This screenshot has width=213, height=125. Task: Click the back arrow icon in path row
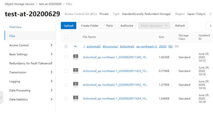click(76, 46)
